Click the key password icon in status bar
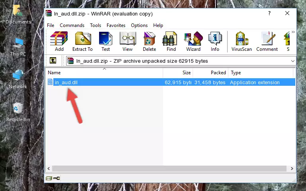This screenshot has height=191, width=306. click(x=57, y=178)
